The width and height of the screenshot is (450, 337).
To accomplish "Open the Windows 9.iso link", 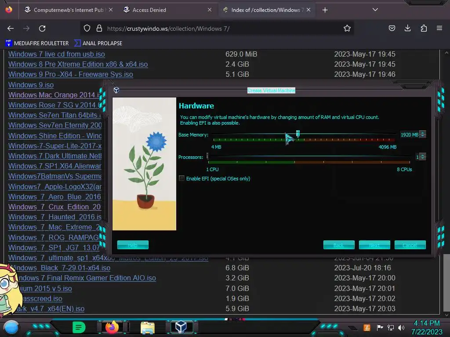I will 31,85.
